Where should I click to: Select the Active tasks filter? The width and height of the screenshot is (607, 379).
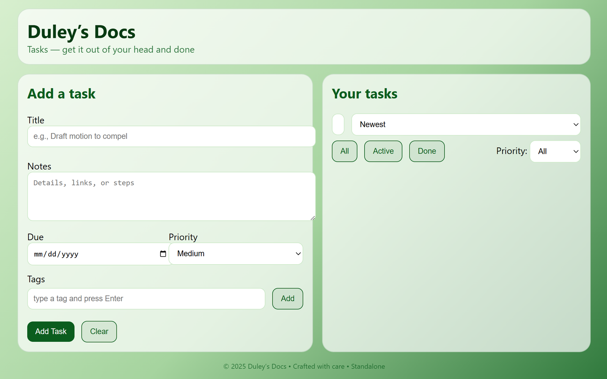(x=383, y=151)
